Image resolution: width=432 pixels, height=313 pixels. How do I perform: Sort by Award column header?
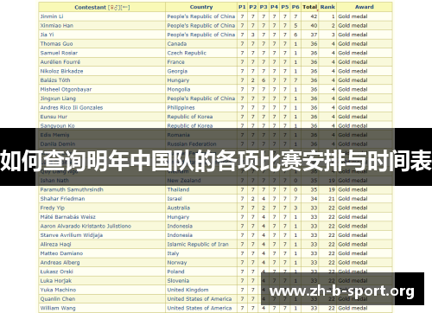click(364, 7)
